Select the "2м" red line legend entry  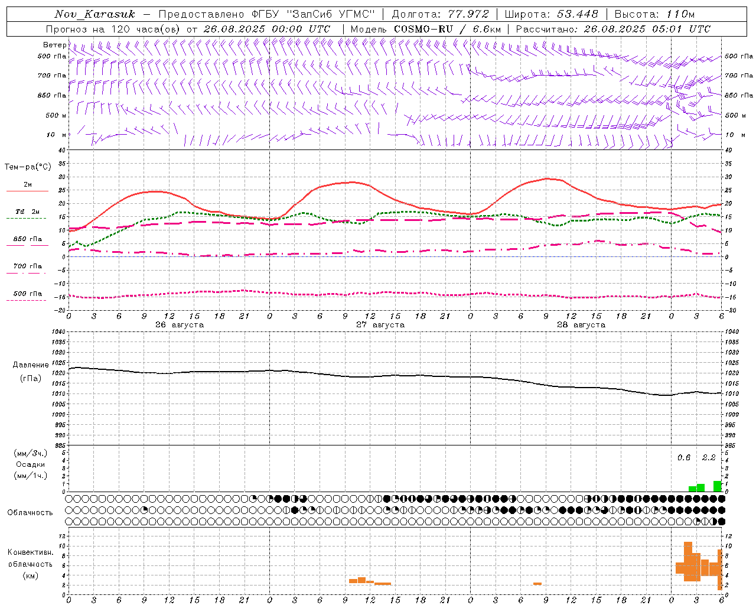(28, 185)
